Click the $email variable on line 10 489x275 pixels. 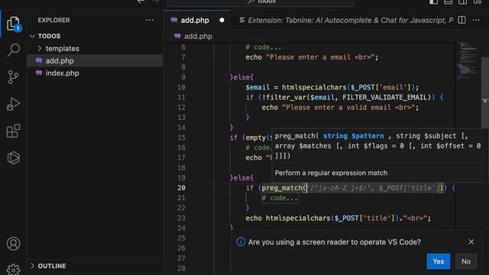pos(257,87)
